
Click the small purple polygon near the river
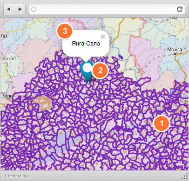121,57
